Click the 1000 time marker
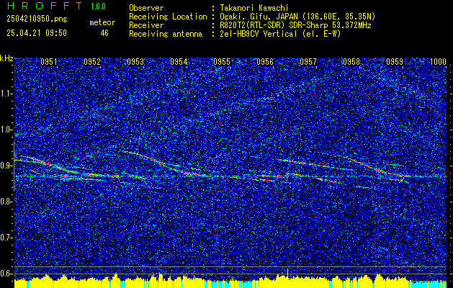Viewport: 453px width, 288px height. 439,61
